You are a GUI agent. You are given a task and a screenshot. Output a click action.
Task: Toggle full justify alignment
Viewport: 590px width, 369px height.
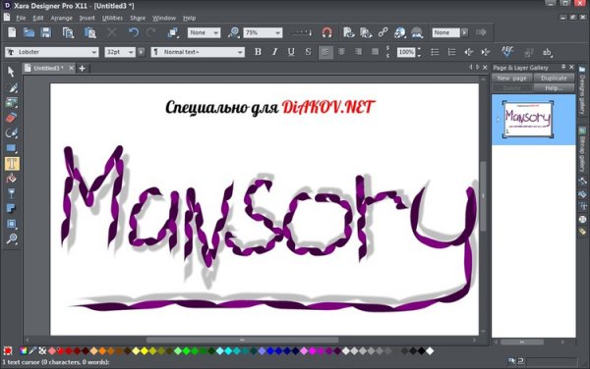click(376, 52)
